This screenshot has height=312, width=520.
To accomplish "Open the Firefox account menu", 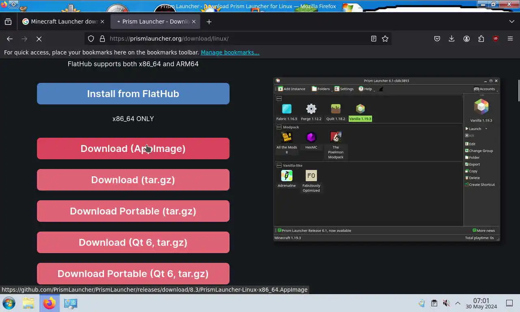I will 466,39.
